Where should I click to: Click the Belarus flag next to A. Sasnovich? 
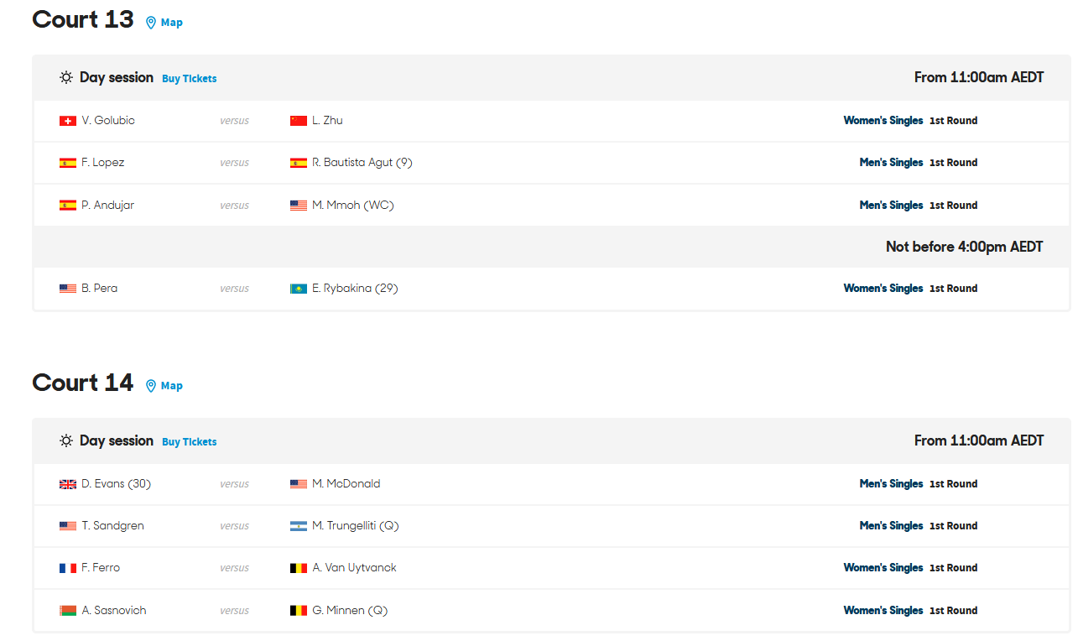click(68, 611)
